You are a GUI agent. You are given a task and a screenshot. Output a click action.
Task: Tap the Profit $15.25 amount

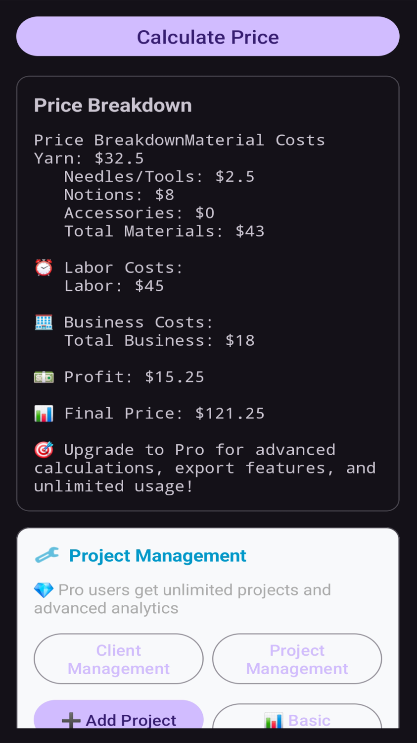174,377
